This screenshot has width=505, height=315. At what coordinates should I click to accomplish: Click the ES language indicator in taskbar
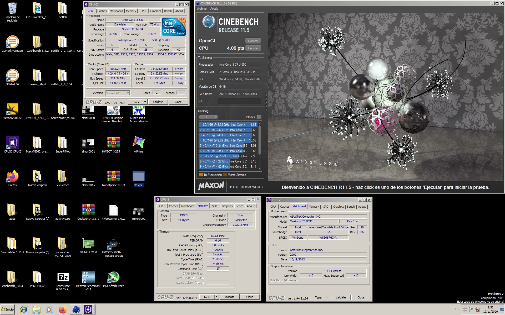(x=456, y=309)
